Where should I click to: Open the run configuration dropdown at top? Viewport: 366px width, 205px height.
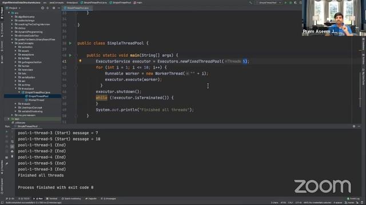(x=268, y=3)
